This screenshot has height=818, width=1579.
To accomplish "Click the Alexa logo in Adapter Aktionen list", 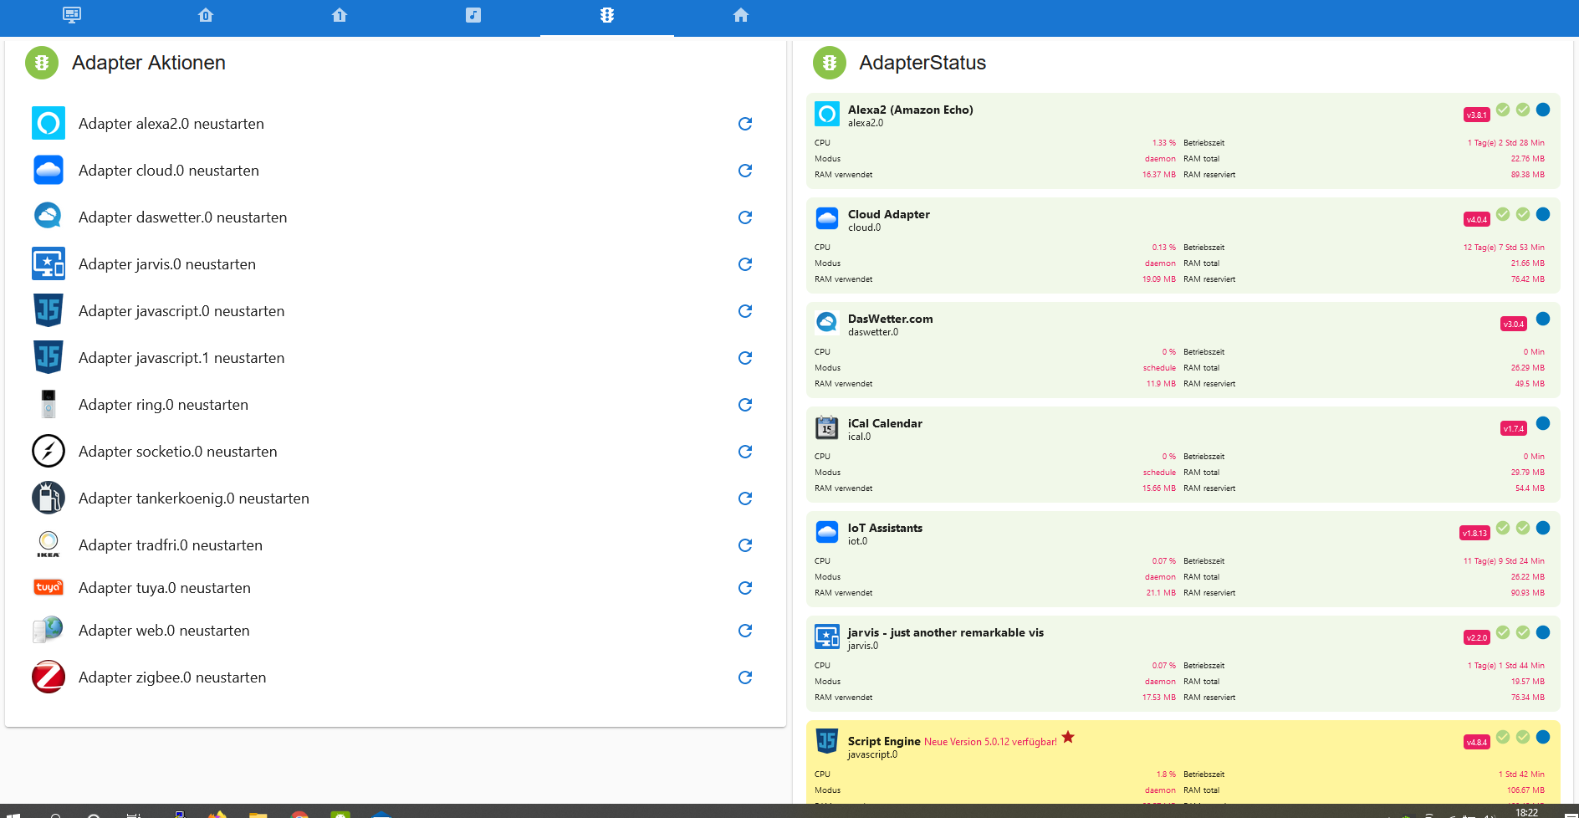I will coord(49,124).
